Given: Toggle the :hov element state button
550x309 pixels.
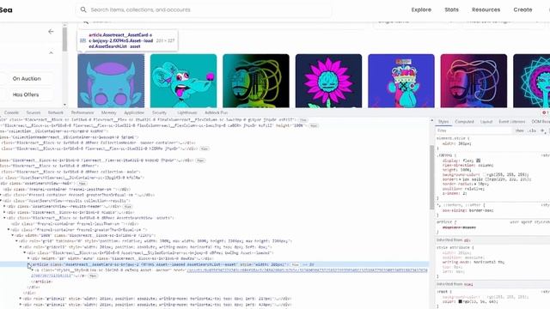Looking at the screenshot, I should pyautogui.click(x=519, y=130).
